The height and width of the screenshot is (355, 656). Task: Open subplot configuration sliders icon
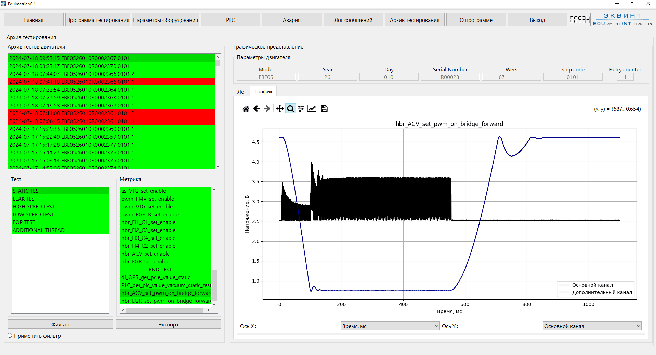pyautogui.click(x=301, y=109)
